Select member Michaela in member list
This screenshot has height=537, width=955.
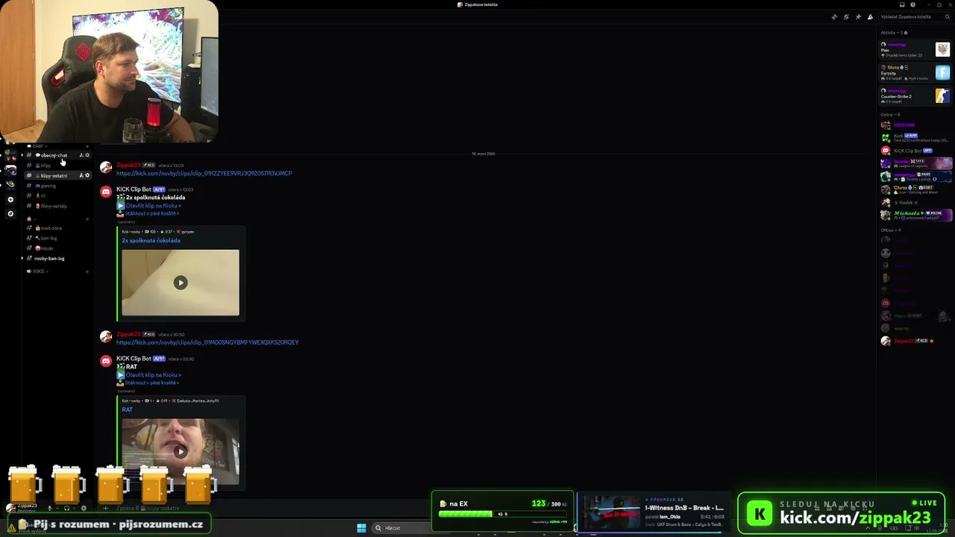click(915, 215)
